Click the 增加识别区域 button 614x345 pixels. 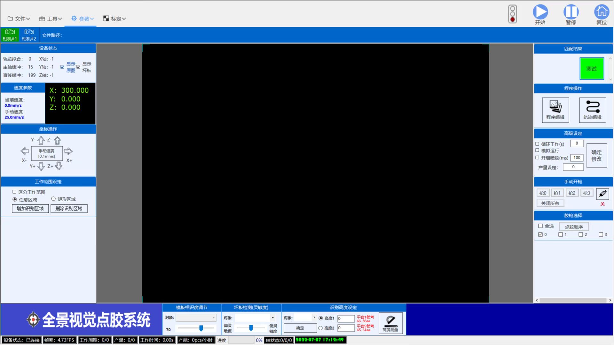(30, 209)
